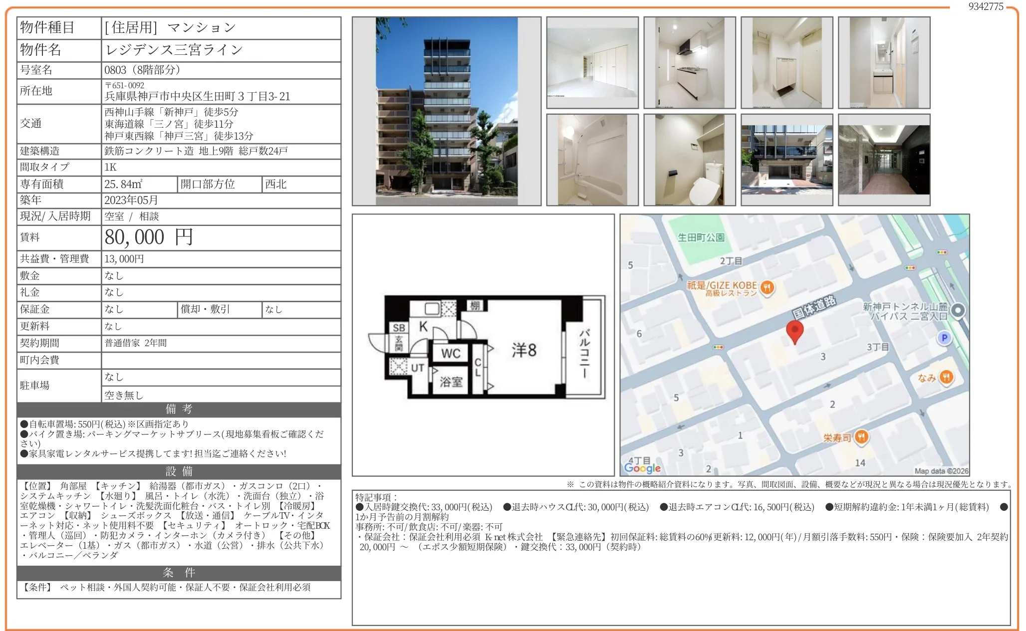Open the building exterior main photo
Screen dimensions: 1026x631
click(446, 111)
